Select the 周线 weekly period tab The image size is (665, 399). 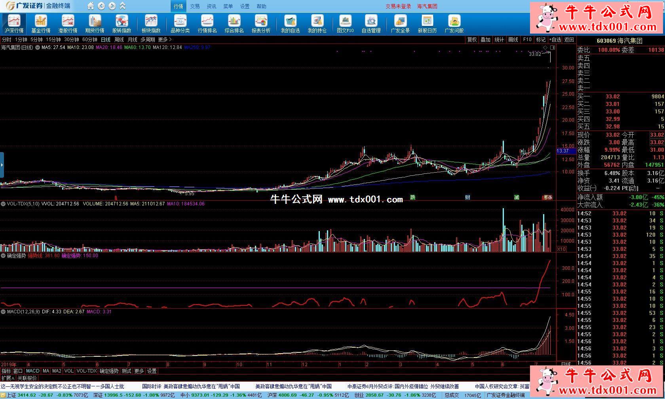[119, 40]
